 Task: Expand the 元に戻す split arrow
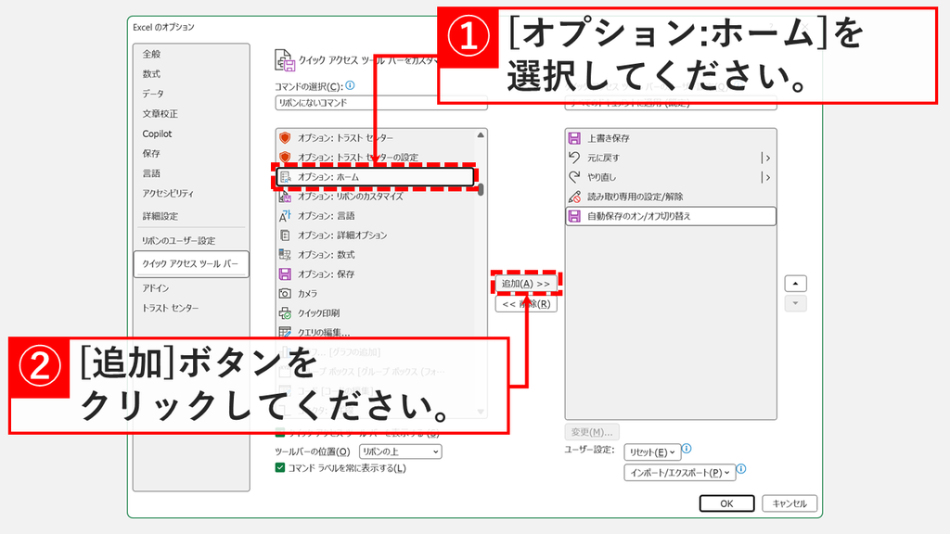[765, 158]
